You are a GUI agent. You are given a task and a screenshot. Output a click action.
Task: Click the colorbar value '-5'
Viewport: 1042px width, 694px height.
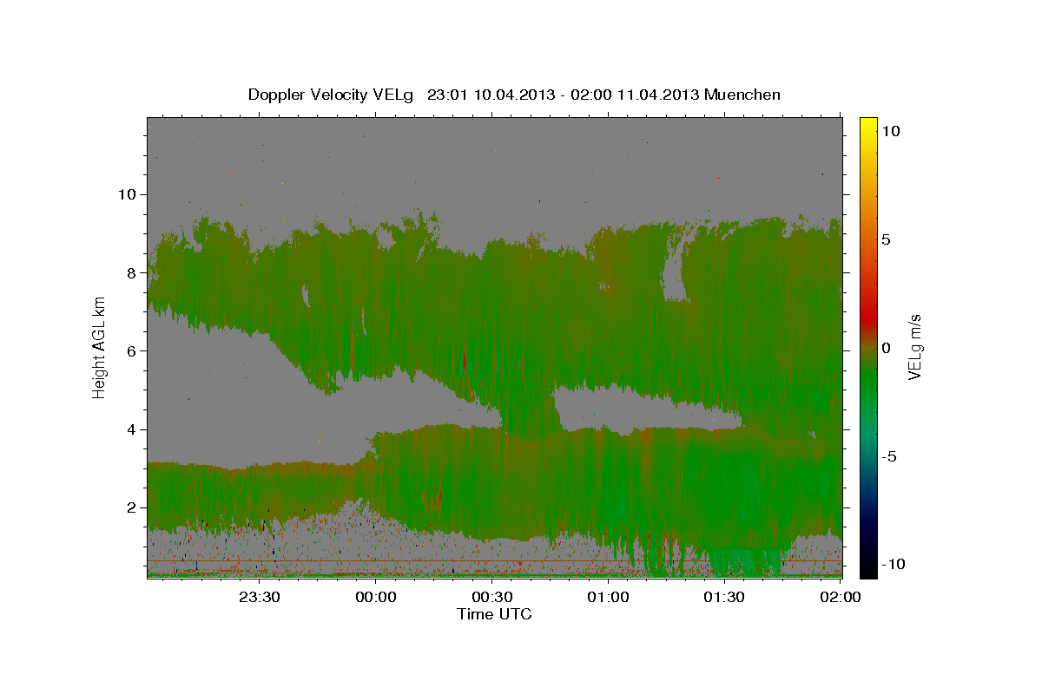coord(889,456)
